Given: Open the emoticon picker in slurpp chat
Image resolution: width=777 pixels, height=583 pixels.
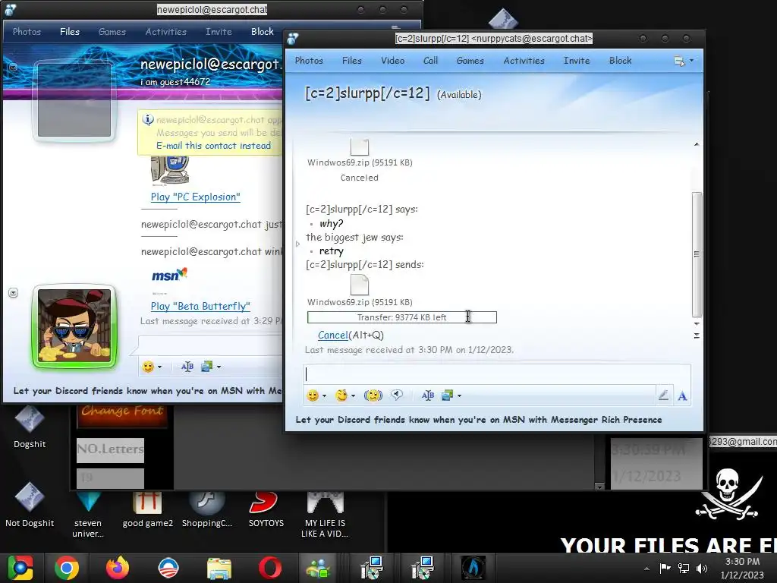Looking at the screenshot, I should pyautogui.click(x=313, y=395).
